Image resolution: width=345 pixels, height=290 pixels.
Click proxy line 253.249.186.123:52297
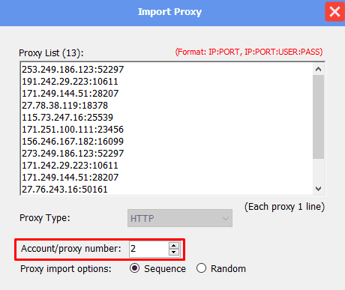click(73, 70)
